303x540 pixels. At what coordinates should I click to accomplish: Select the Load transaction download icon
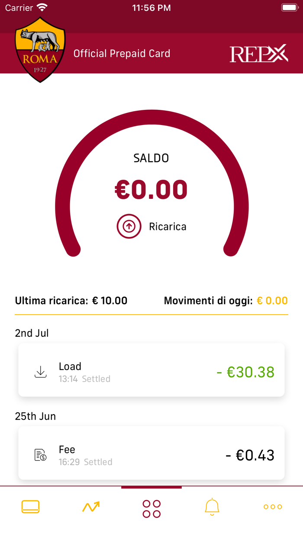[40, 371]
